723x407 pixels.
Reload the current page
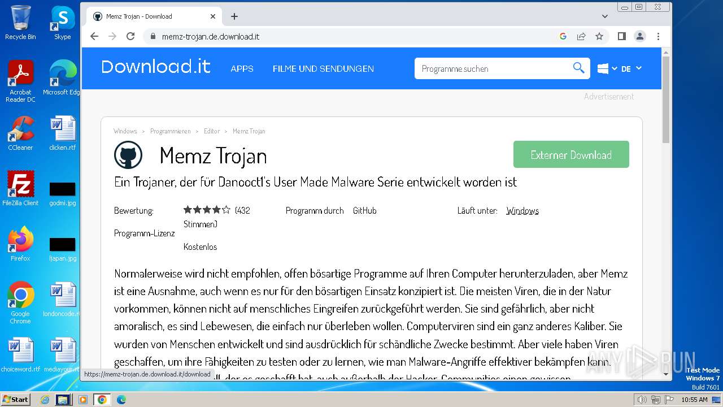point(130,36)
